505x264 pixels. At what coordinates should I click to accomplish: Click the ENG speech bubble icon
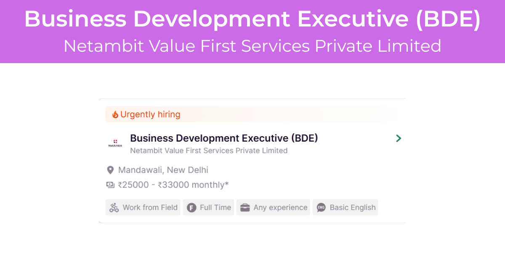click(321, 207)
